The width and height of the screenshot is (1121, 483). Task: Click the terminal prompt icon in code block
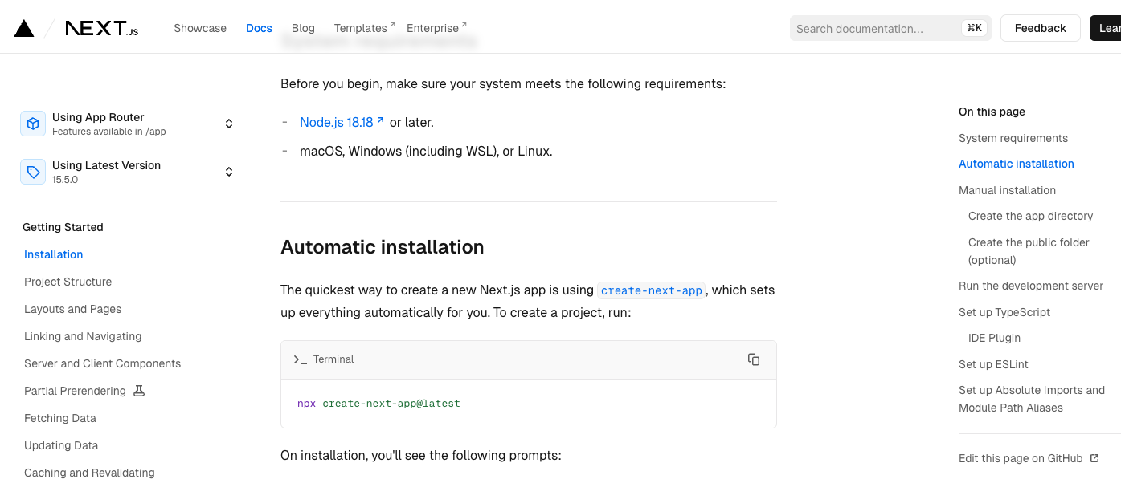[x=300, y=359]
